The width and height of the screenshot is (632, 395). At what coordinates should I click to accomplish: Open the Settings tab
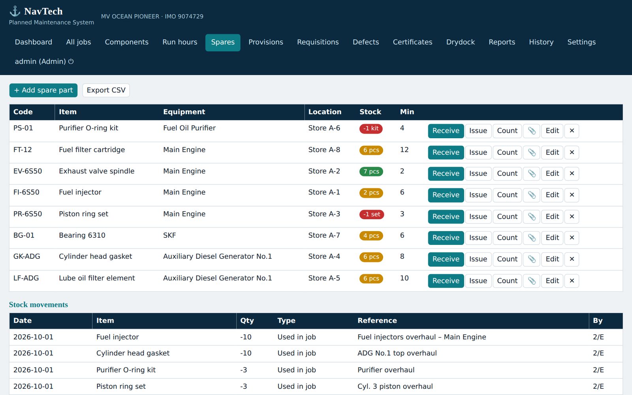tap(581, 42)
